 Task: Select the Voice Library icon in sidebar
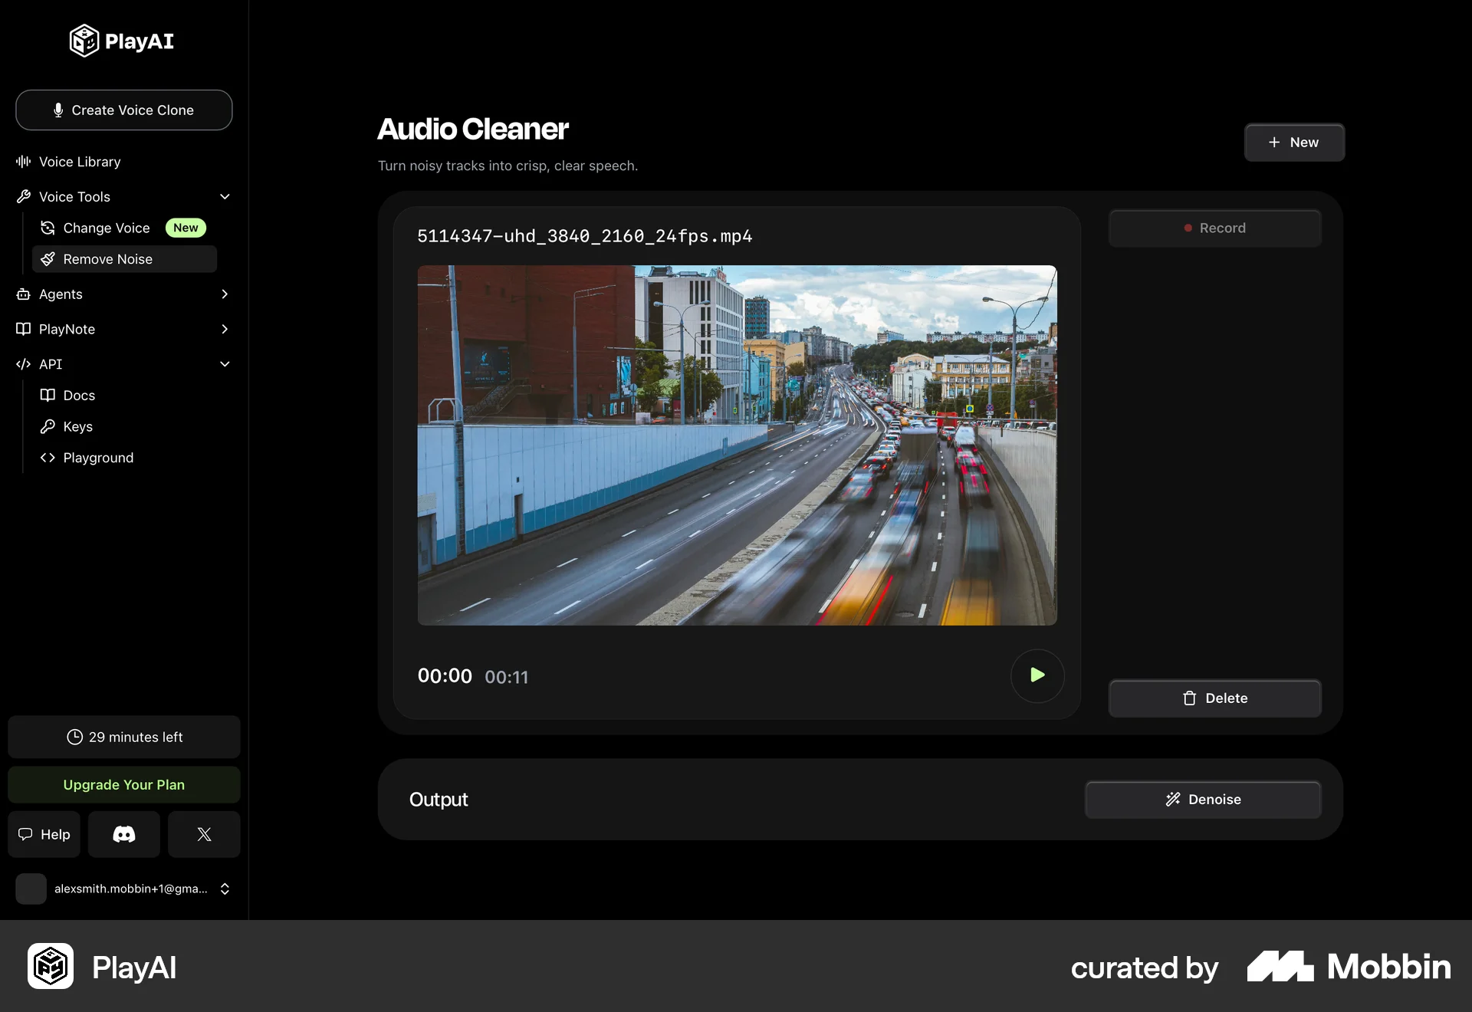click(23, 161)
